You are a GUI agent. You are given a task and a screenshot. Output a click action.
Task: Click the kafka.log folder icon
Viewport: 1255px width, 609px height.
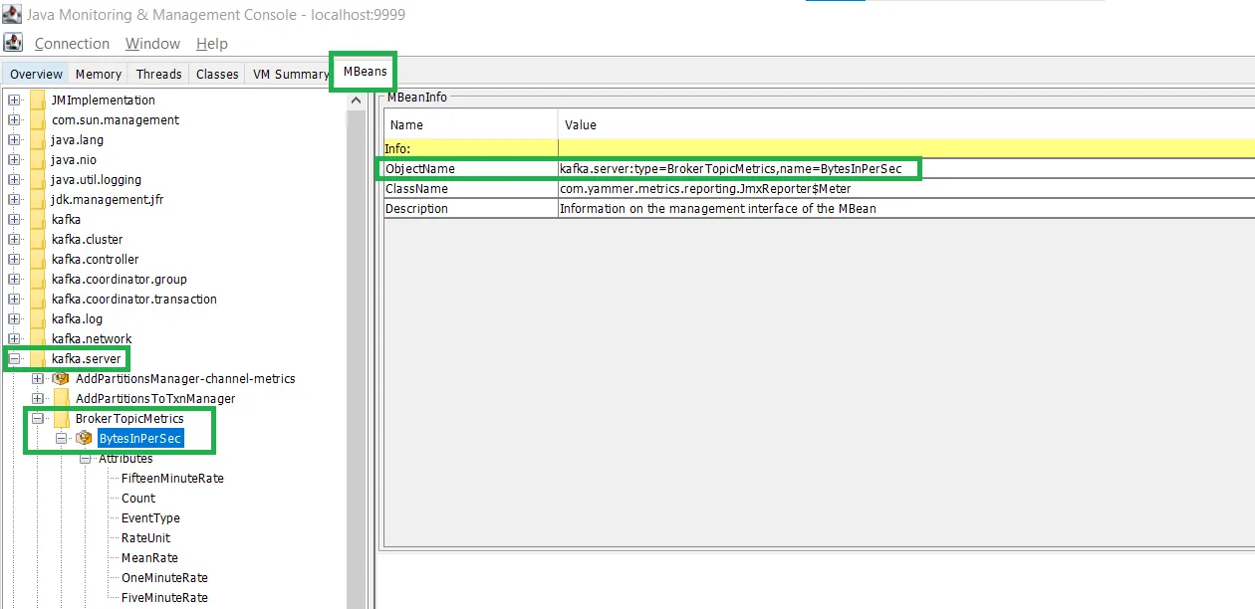pos(38,319)
